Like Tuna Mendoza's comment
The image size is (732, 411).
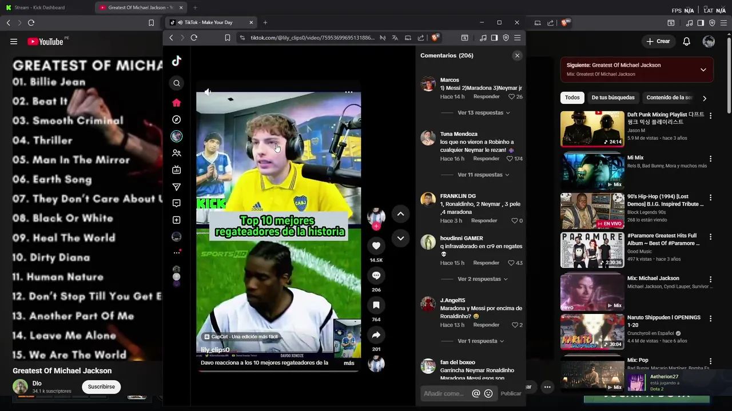click(x=511, y=159)
